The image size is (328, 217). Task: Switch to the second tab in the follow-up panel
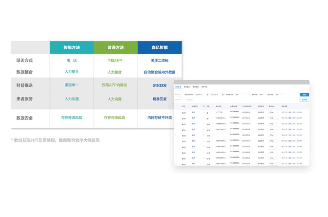[x=187, y=87]
